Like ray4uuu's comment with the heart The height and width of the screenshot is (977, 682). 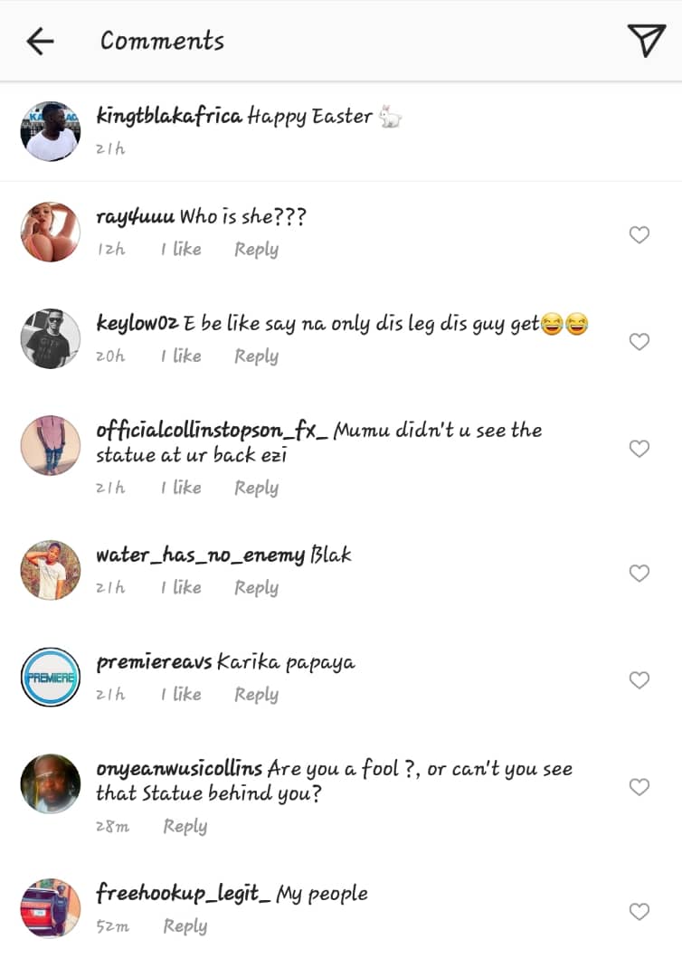(x=639, y=235)
